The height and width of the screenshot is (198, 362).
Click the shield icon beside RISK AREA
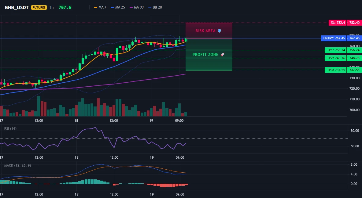pos(219,31)
